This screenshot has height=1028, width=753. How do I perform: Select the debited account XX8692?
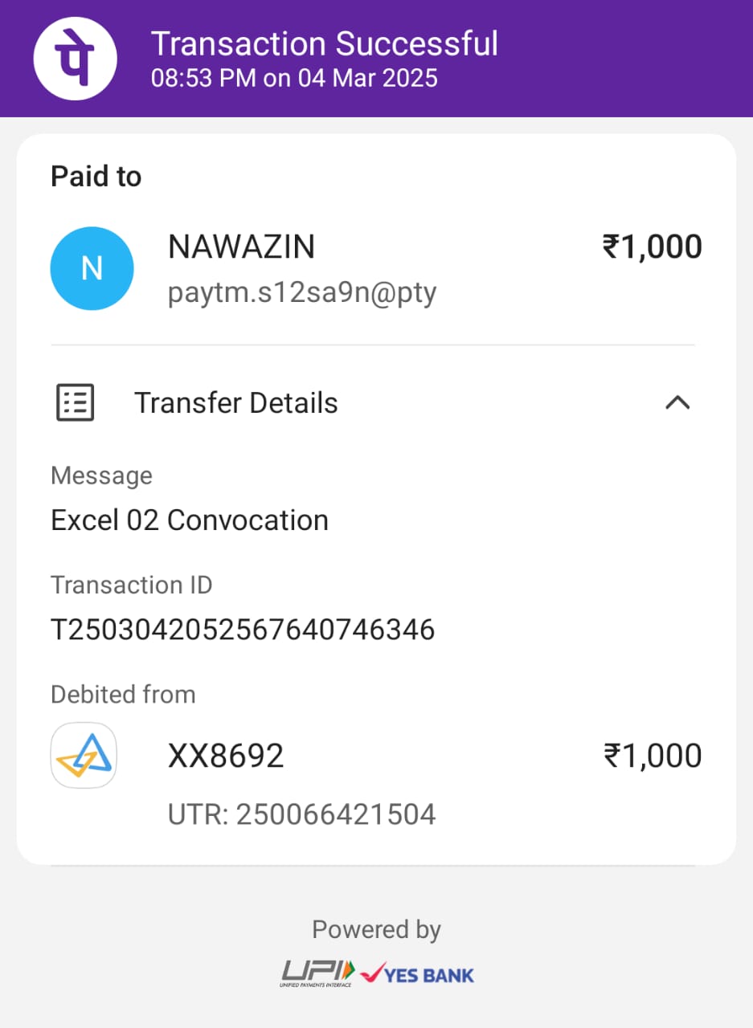[226, 756]
